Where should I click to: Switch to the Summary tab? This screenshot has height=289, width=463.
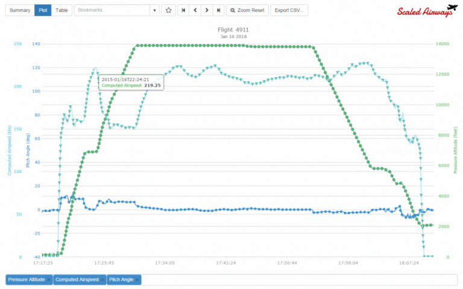(20, 10)
